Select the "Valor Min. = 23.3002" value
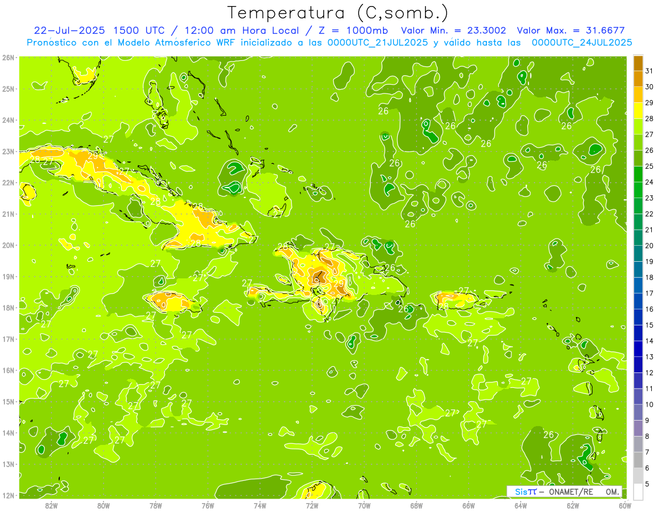 tap(453, 30)
